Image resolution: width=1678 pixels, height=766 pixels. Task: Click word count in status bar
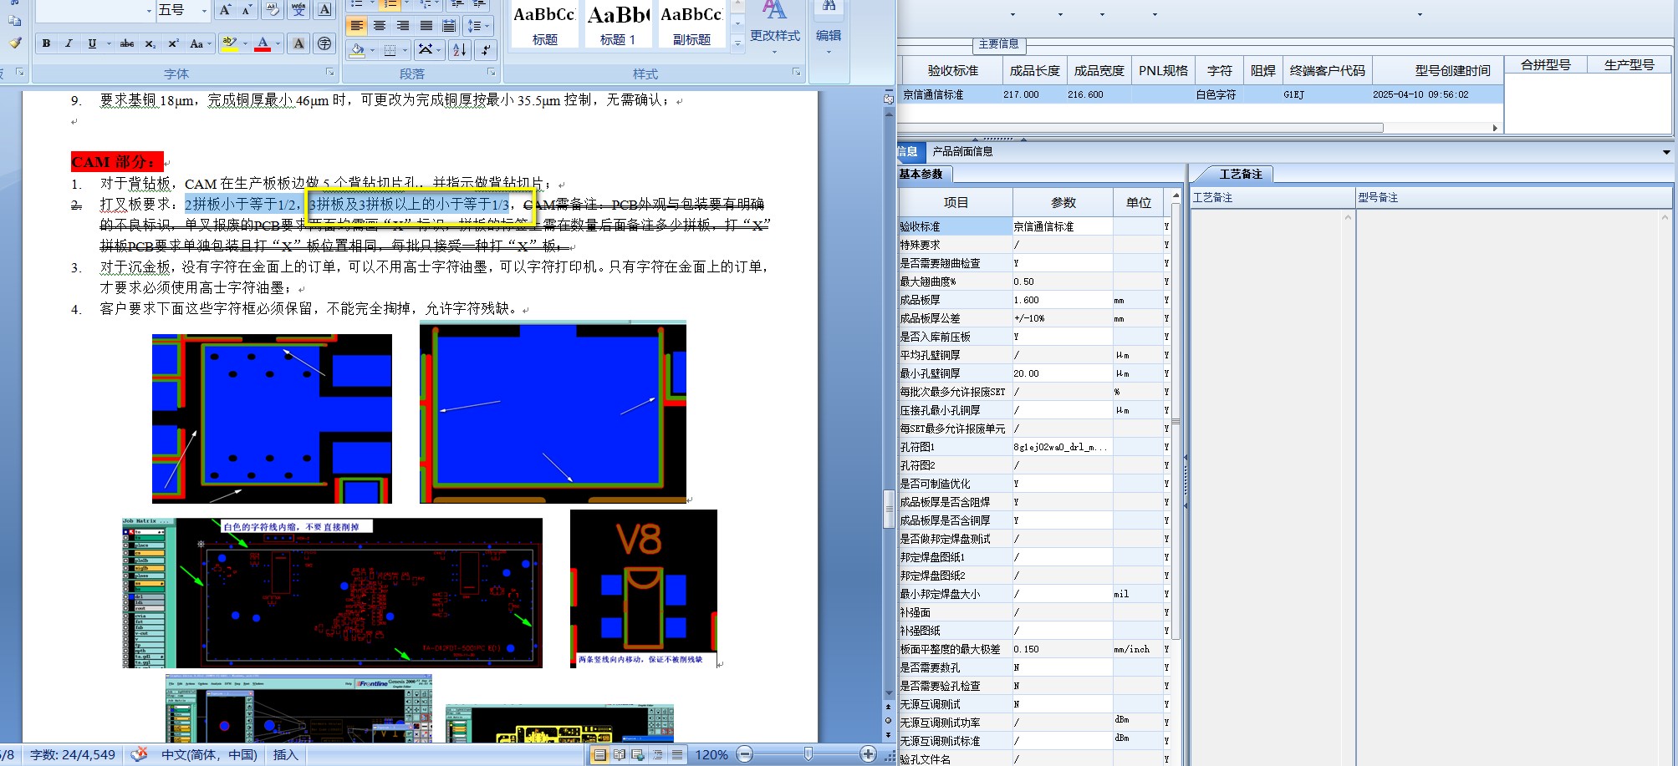click(x=72, y=754)
